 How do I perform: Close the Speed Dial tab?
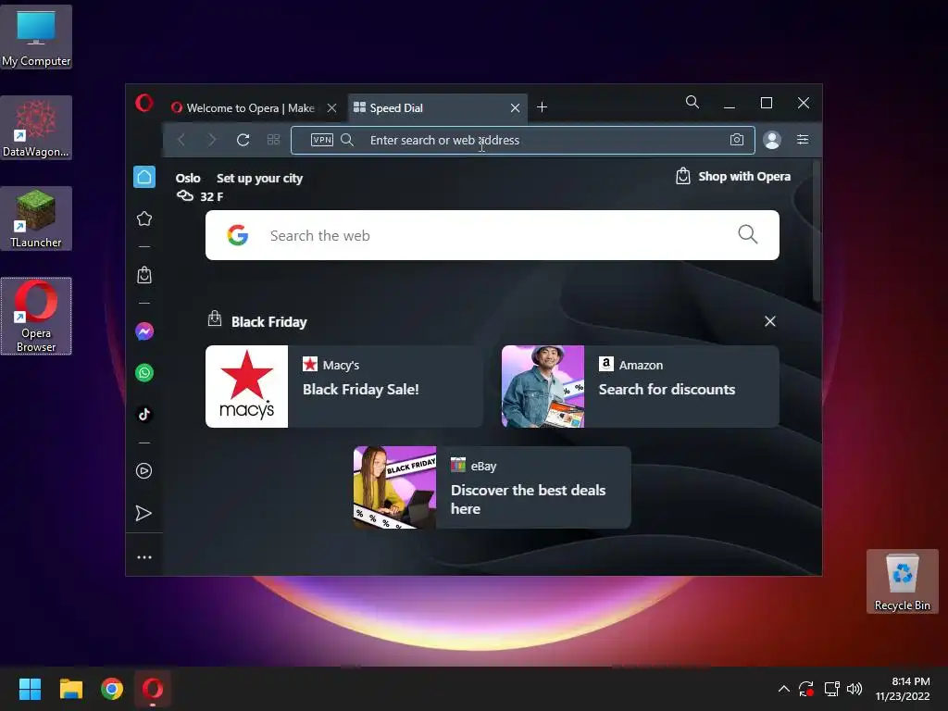[515, 108]
